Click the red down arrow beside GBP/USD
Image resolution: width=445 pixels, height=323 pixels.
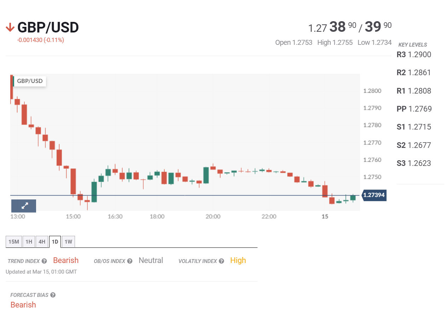(x=10, y=28)
